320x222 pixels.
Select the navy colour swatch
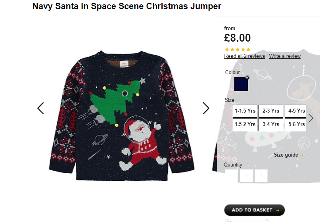241,84
